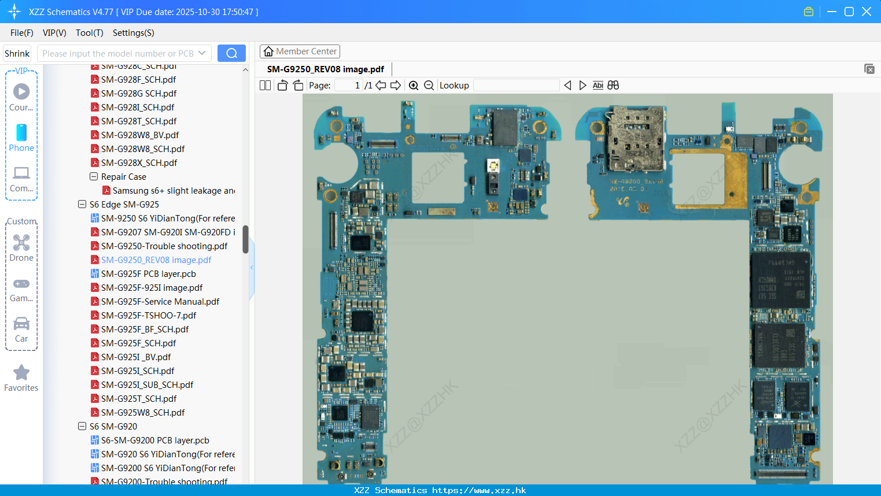This screenshot has width=881, height=496.
Task: Zoom in on the PCB image
Action: point(414,85)
